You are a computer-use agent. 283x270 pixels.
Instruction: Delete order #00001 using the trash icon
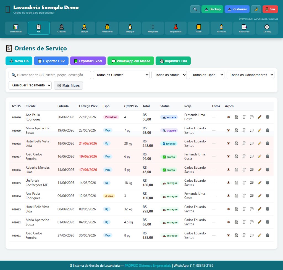coord(268,235)
